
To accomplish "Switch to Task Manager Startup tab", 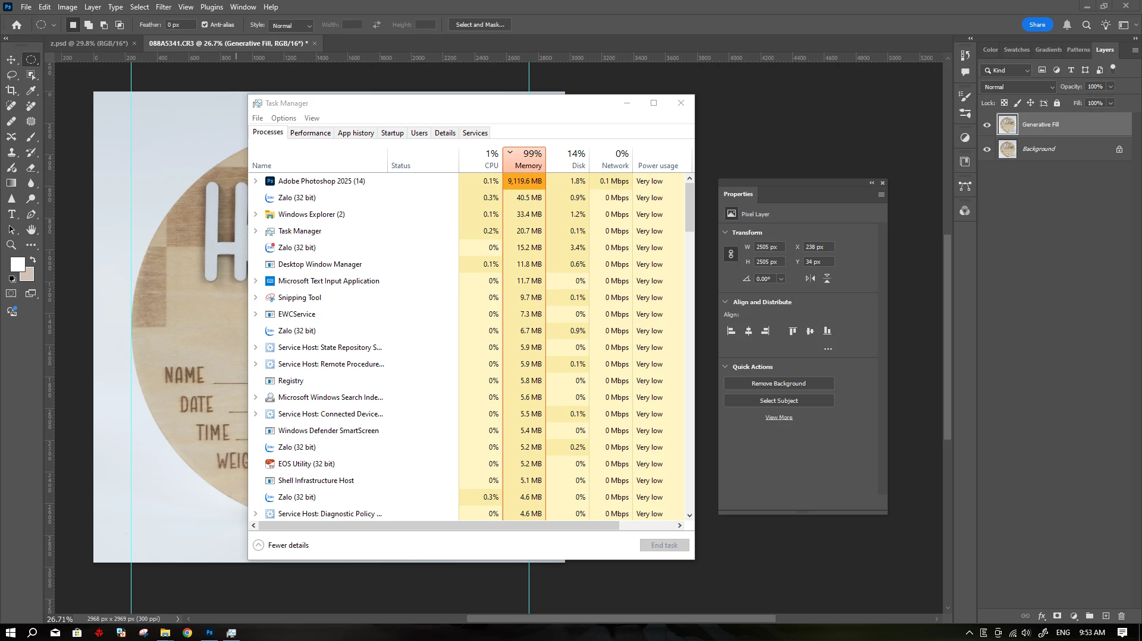I will [393, 133].
